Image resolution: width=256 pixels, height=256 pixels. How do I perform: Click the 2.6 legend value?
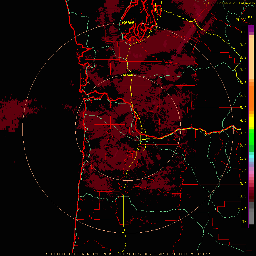tap(243, 146)
